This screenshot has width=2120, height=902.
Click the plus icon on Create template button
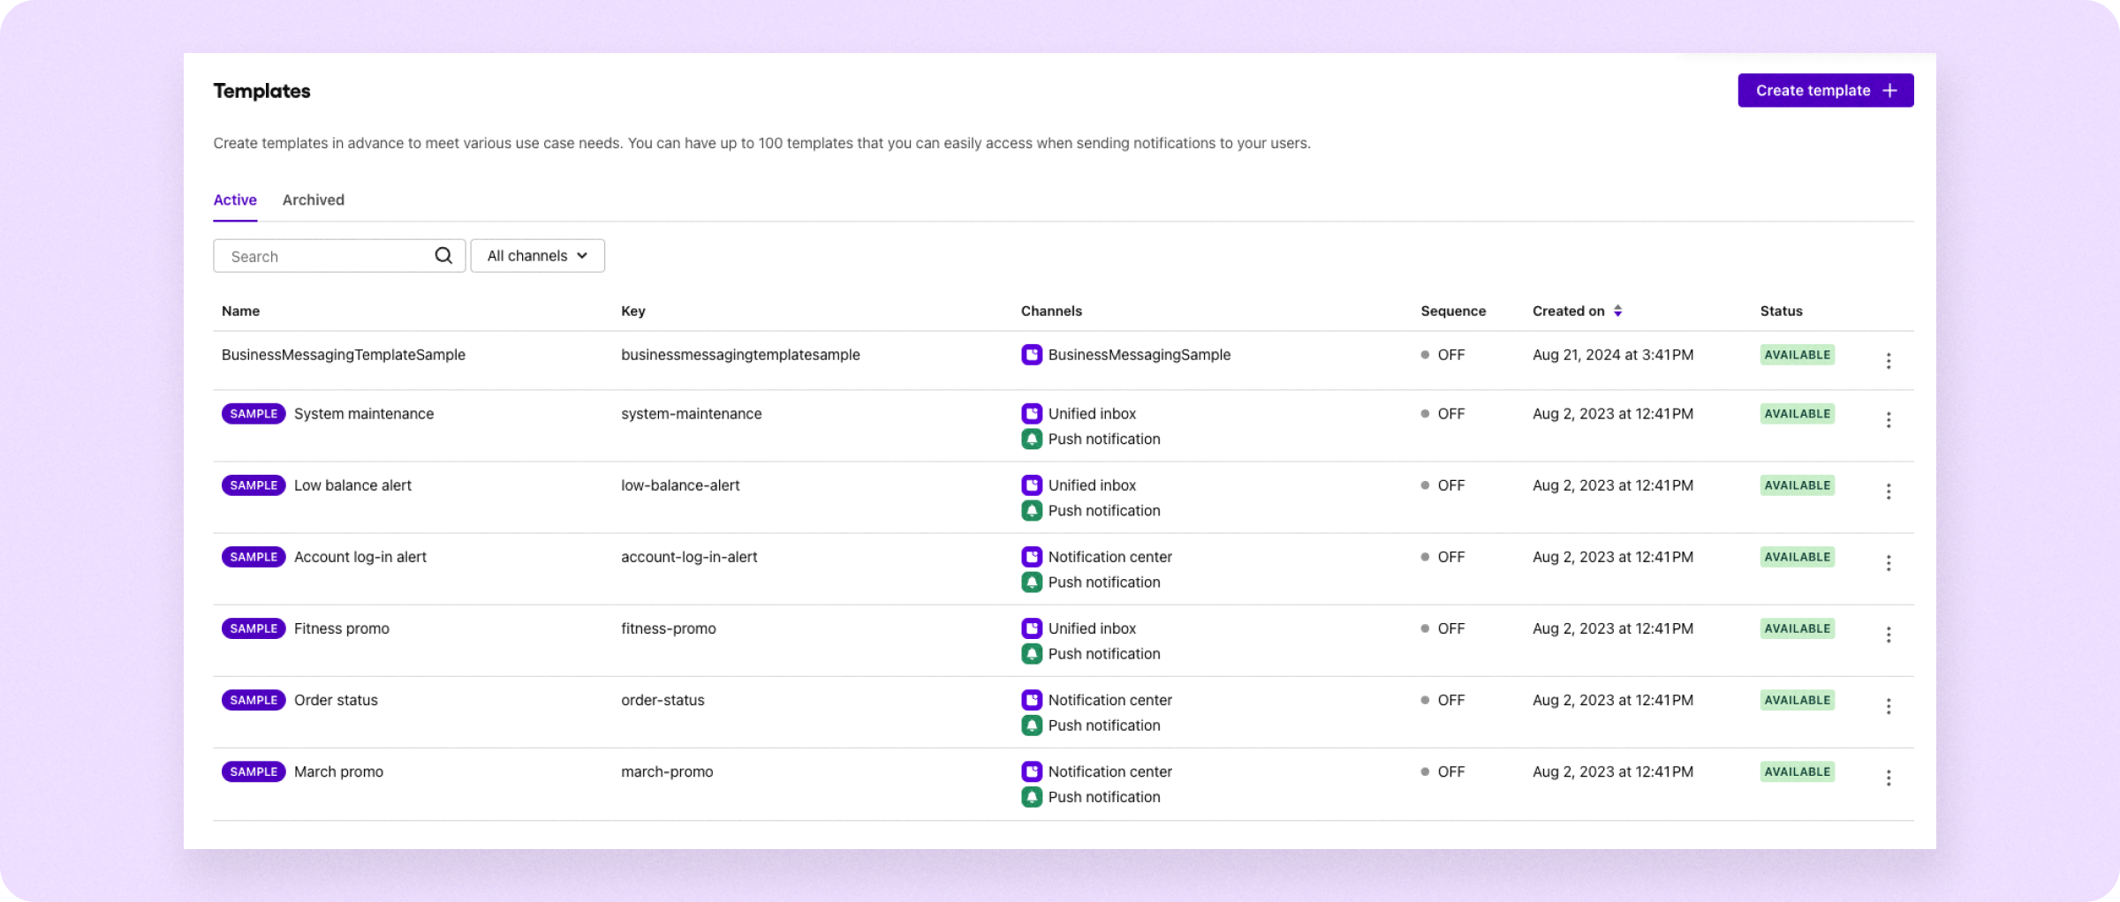[1889, 90]
